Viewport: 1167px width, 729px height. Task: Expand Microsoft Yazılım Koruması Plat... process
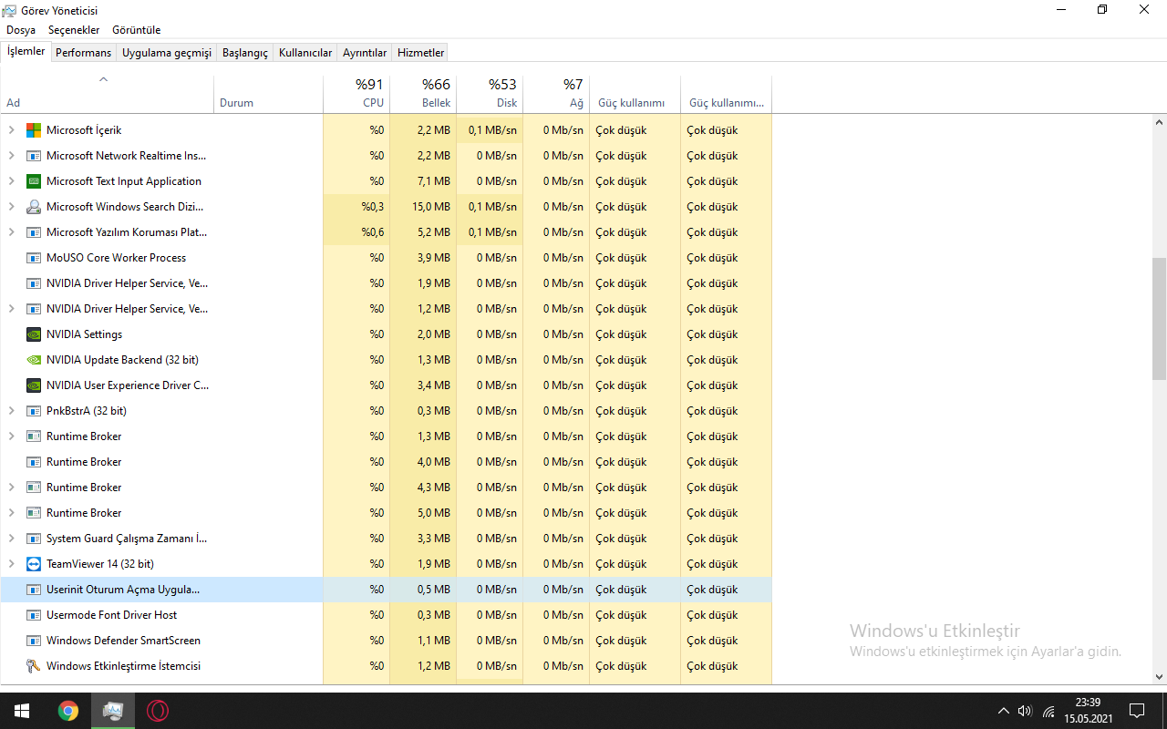(12, 232)
